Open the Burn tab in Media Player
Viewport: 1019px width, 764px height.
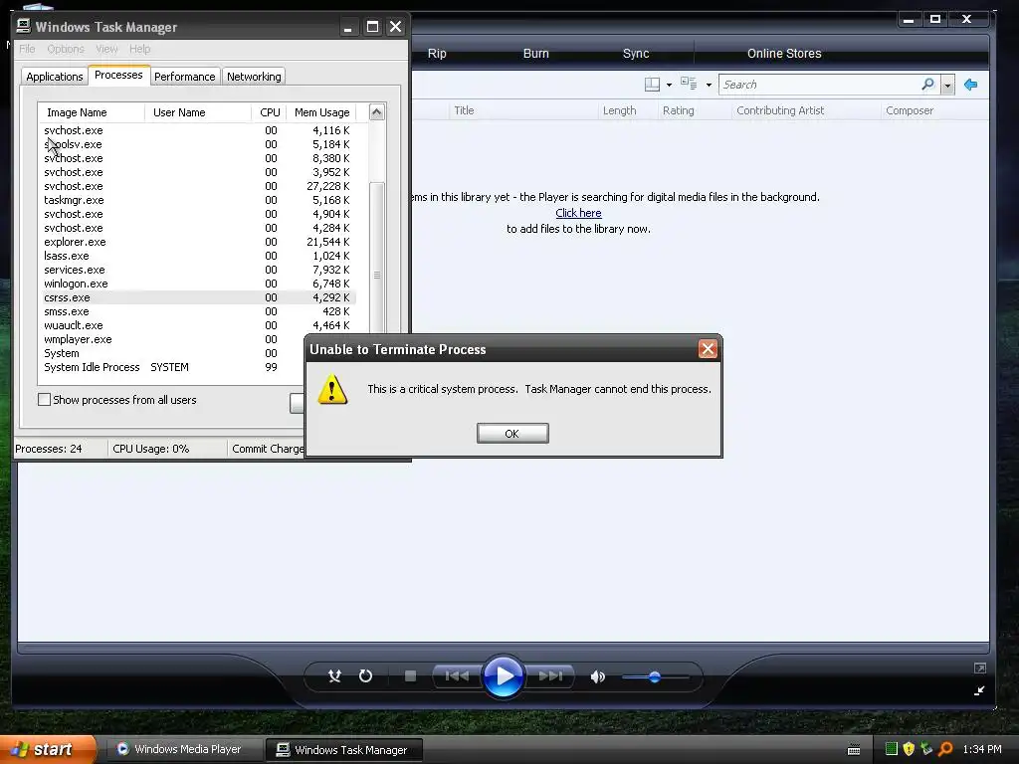tap(536, 54)
